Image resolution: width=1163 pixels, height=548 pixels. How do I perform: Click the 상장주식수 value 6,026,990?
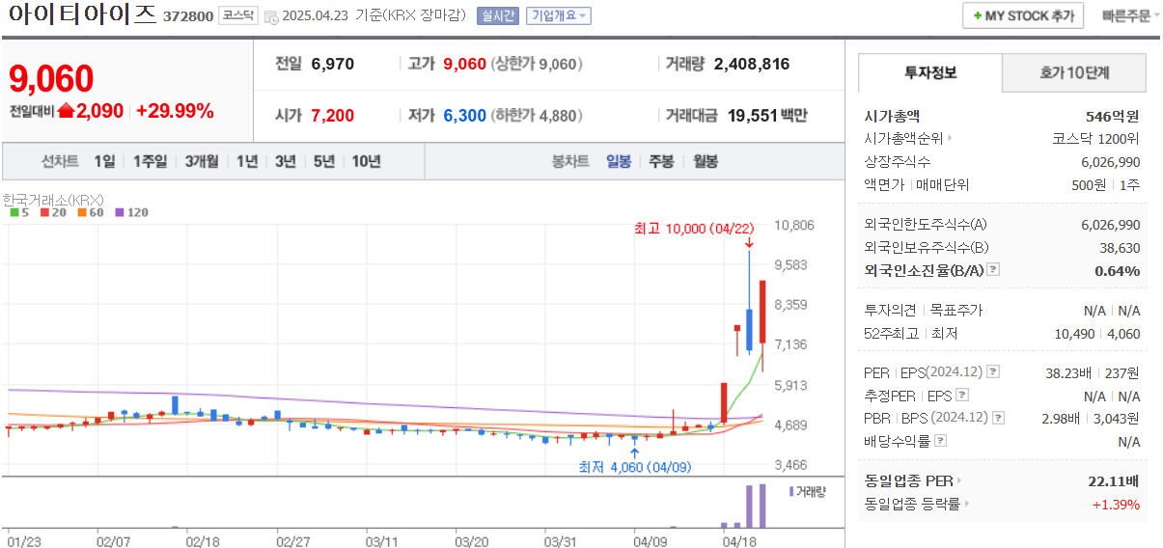pyautogui.click(x=1111, y=161)
